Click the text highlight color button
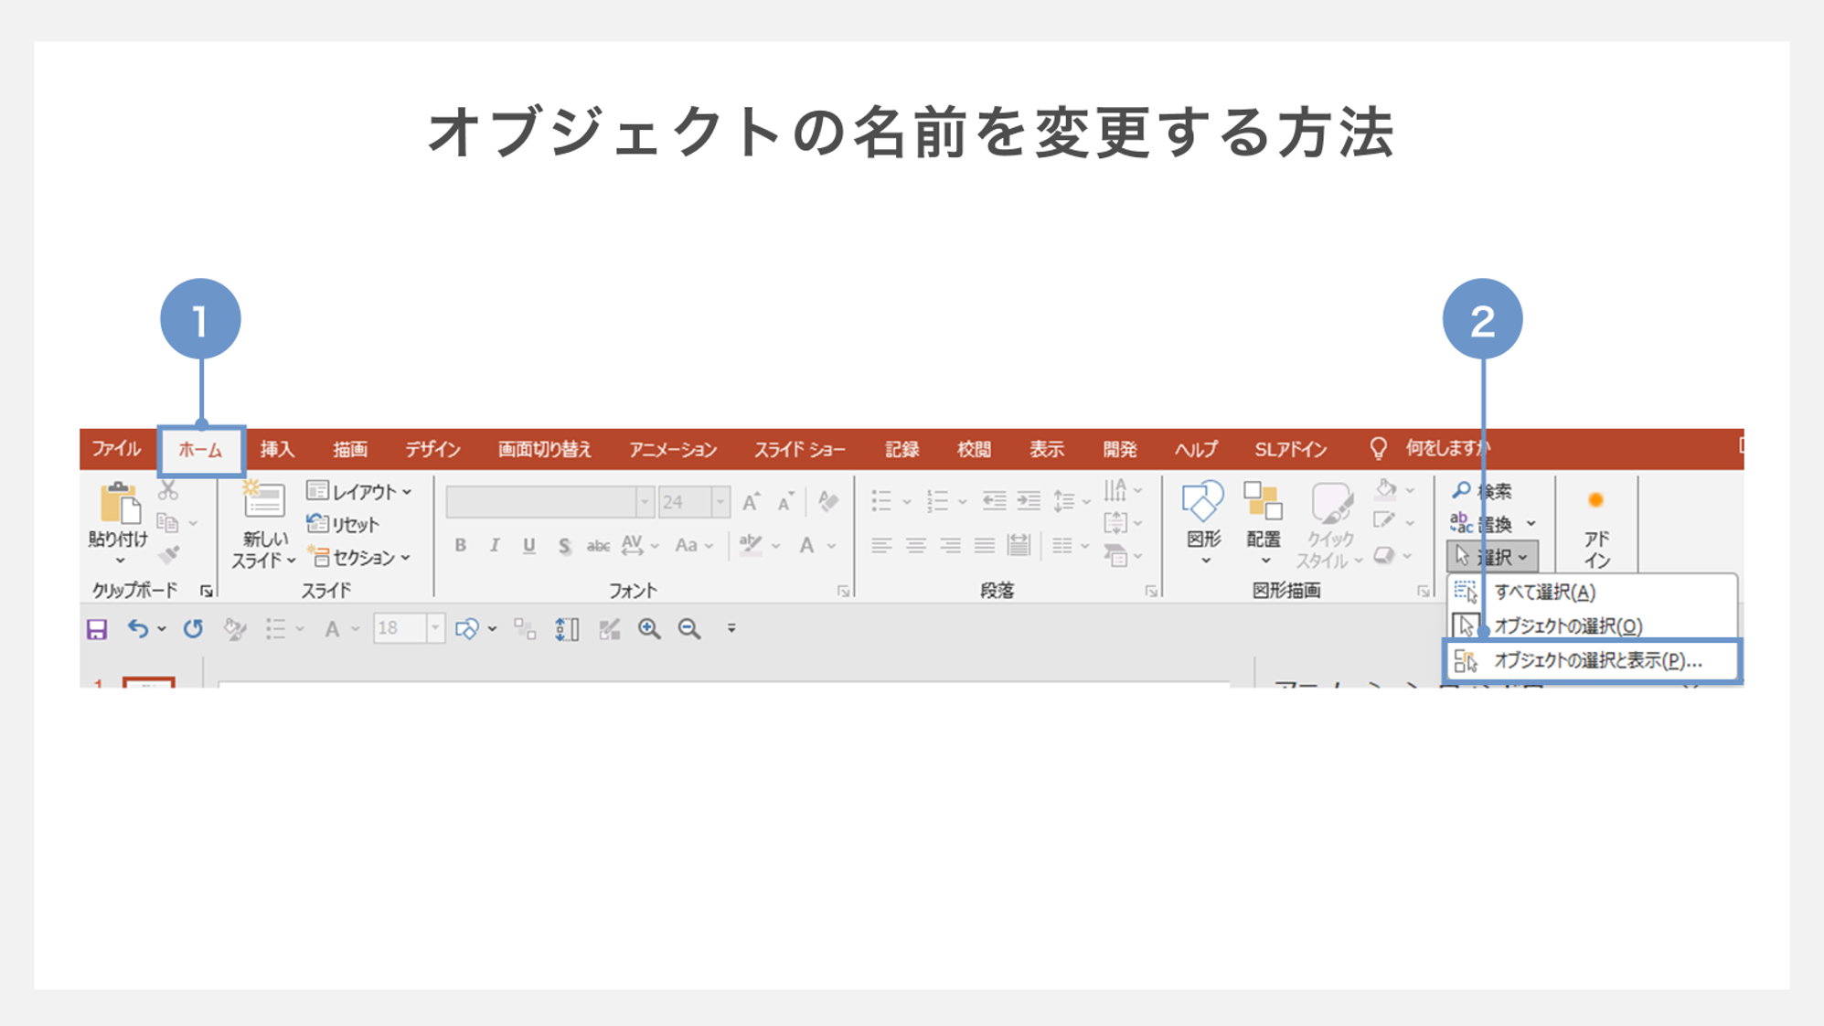Viewport: 1824px width, 1026px height. pyautogui.click(x=751, y=545)
